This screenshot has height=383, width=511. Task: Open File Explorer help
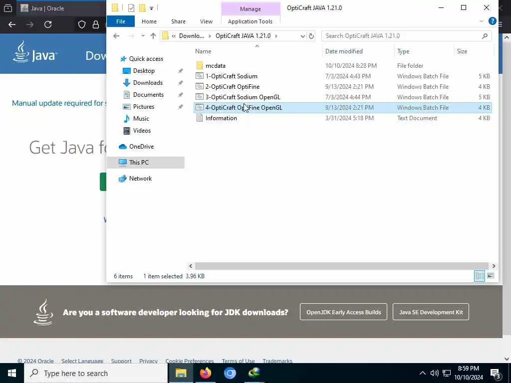coord(492,21)
